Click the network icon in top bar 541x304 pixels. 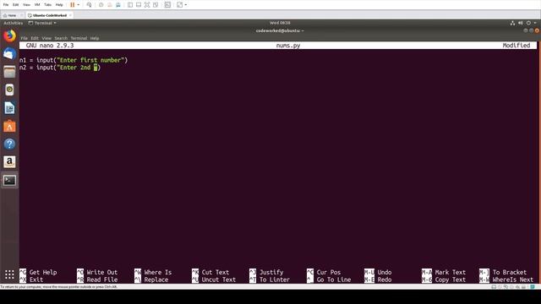[x=512, y=23]
